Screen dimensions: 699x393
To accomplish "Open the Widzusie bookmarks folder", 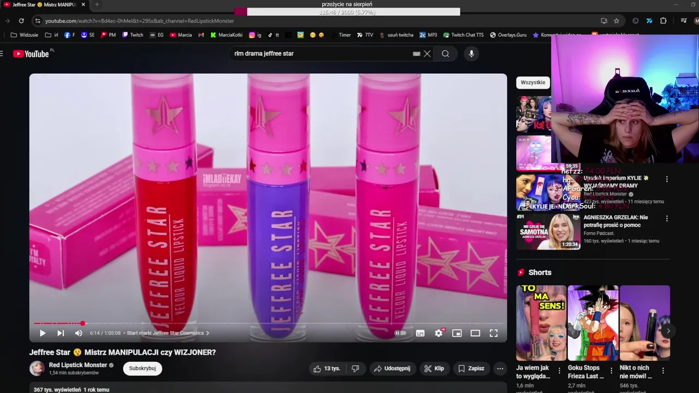I will tap(25, 35).
